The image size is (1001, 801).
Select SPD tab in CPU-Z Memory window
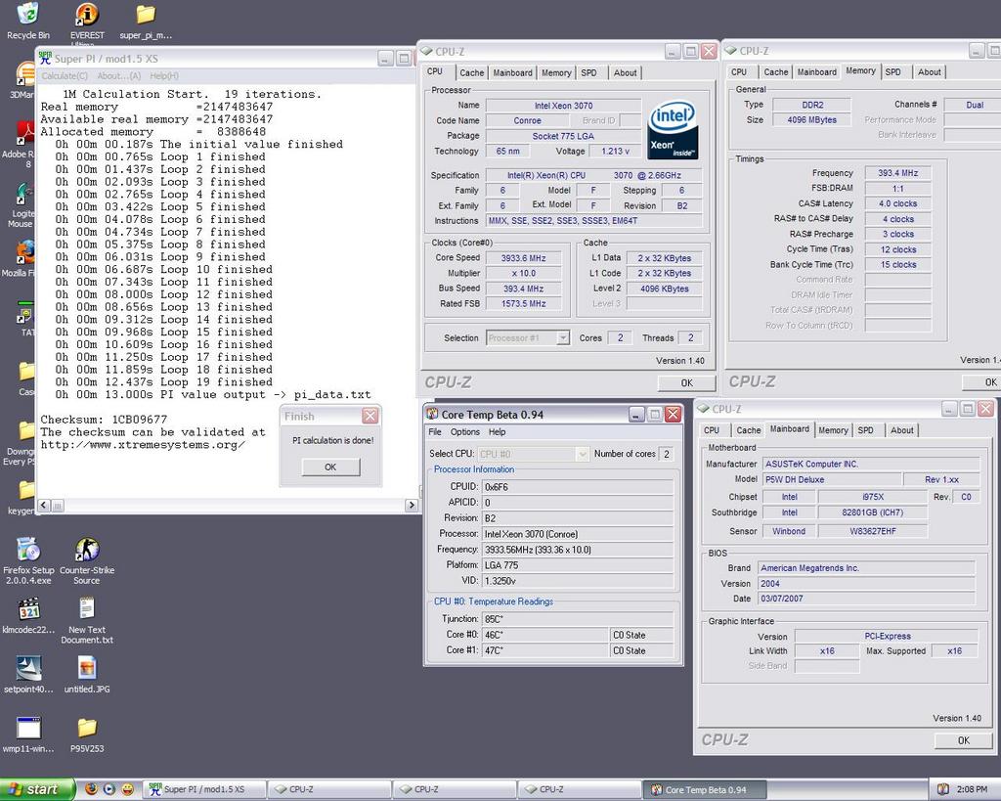[892, 72]
